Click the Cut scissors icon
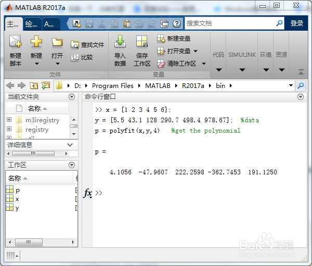 [102, 23]
